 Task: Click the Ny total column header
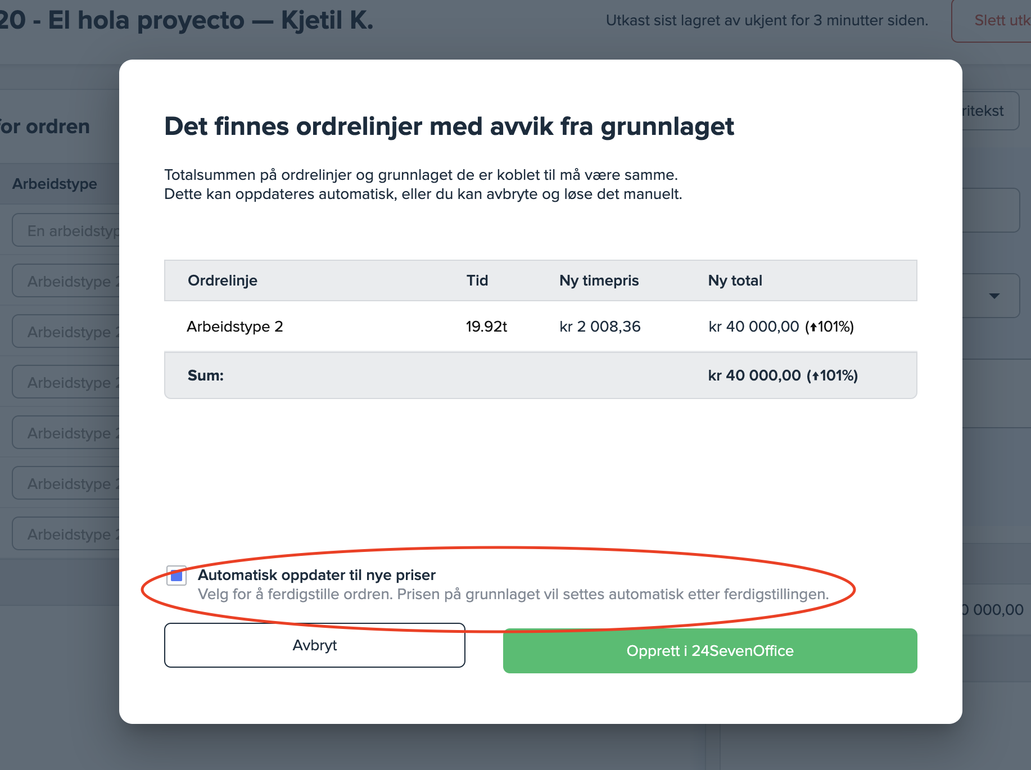(x=735, y=280)
